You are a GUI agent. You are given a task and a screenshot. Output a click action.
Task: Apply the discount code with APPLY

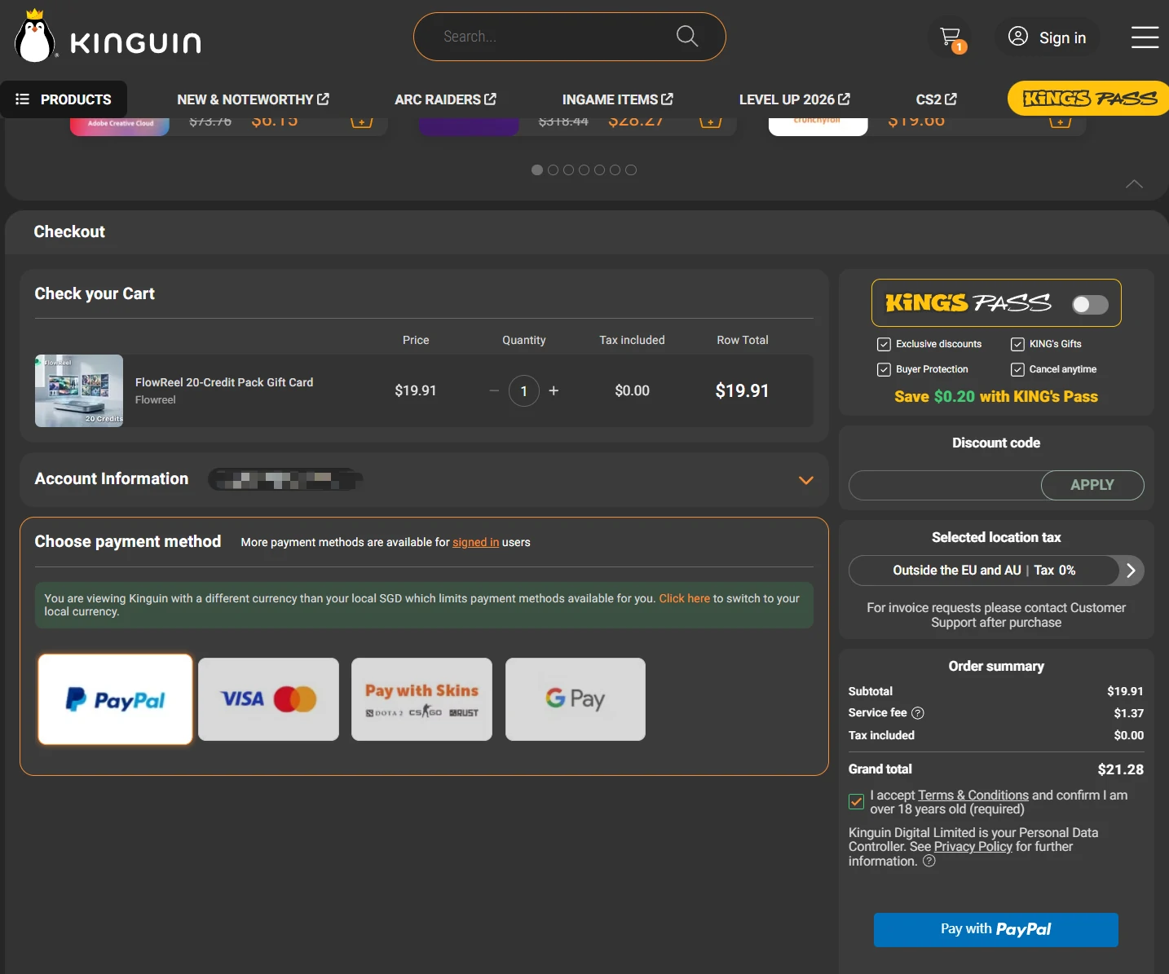pos(1092,485)
